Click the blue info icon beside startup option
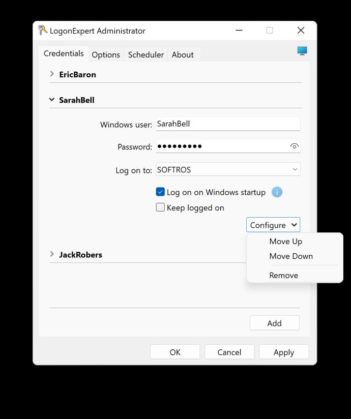351x419 pixels. [x=277, y=192]
